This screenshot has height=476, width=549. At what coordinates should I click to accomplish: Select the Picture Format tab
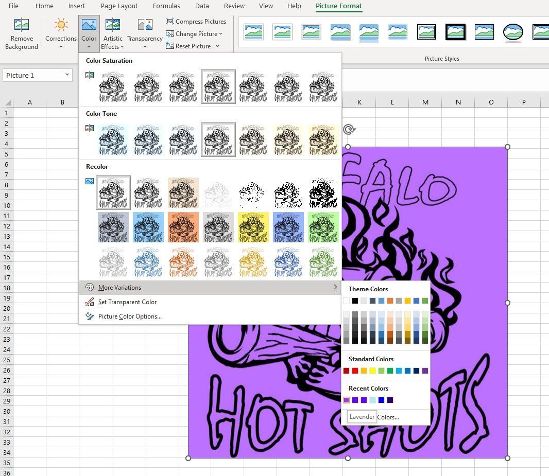tap(339, 6)
